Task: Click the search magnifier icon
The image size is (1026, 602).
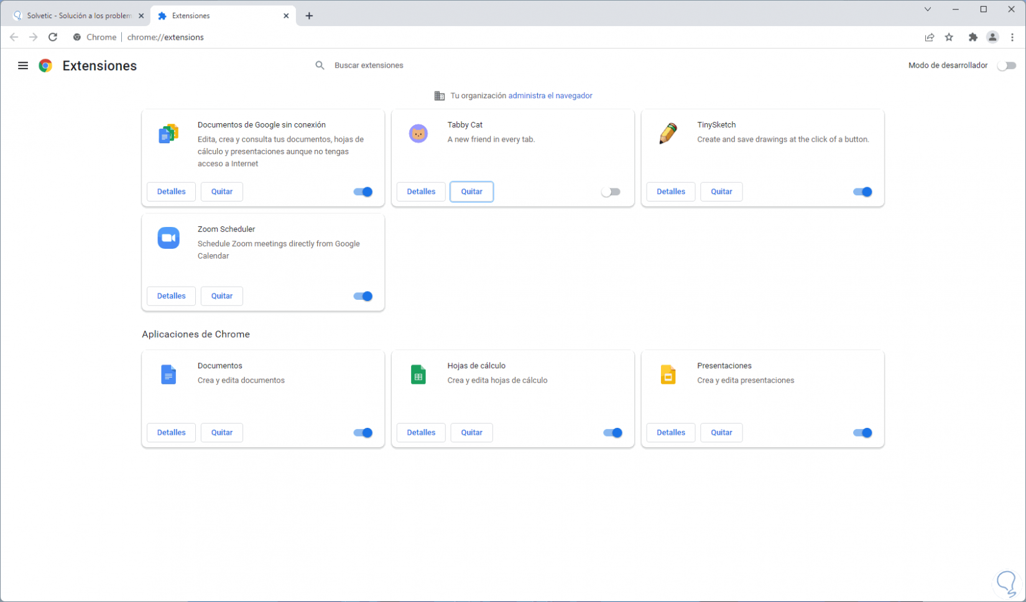Action: (x=320, y=65)
